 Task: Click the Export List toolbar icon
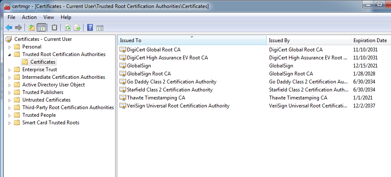(77, 28)
